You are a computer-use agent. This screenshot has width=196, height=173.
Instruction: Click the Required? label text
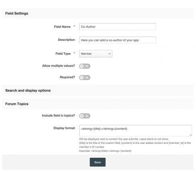tap(67, 77)
